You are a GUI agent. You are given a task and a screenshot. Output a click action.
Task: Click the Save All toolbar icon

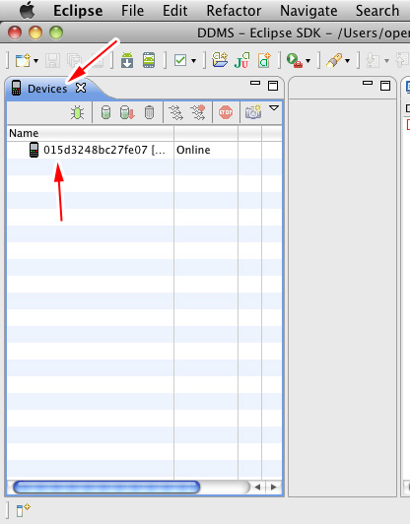coord(74,60)
